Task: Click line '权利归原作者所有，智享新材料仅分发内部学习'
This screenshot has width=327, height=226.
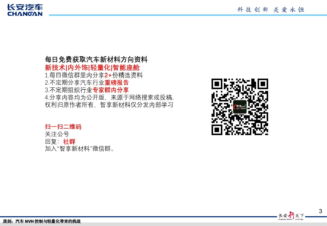Action: point(109,105)
